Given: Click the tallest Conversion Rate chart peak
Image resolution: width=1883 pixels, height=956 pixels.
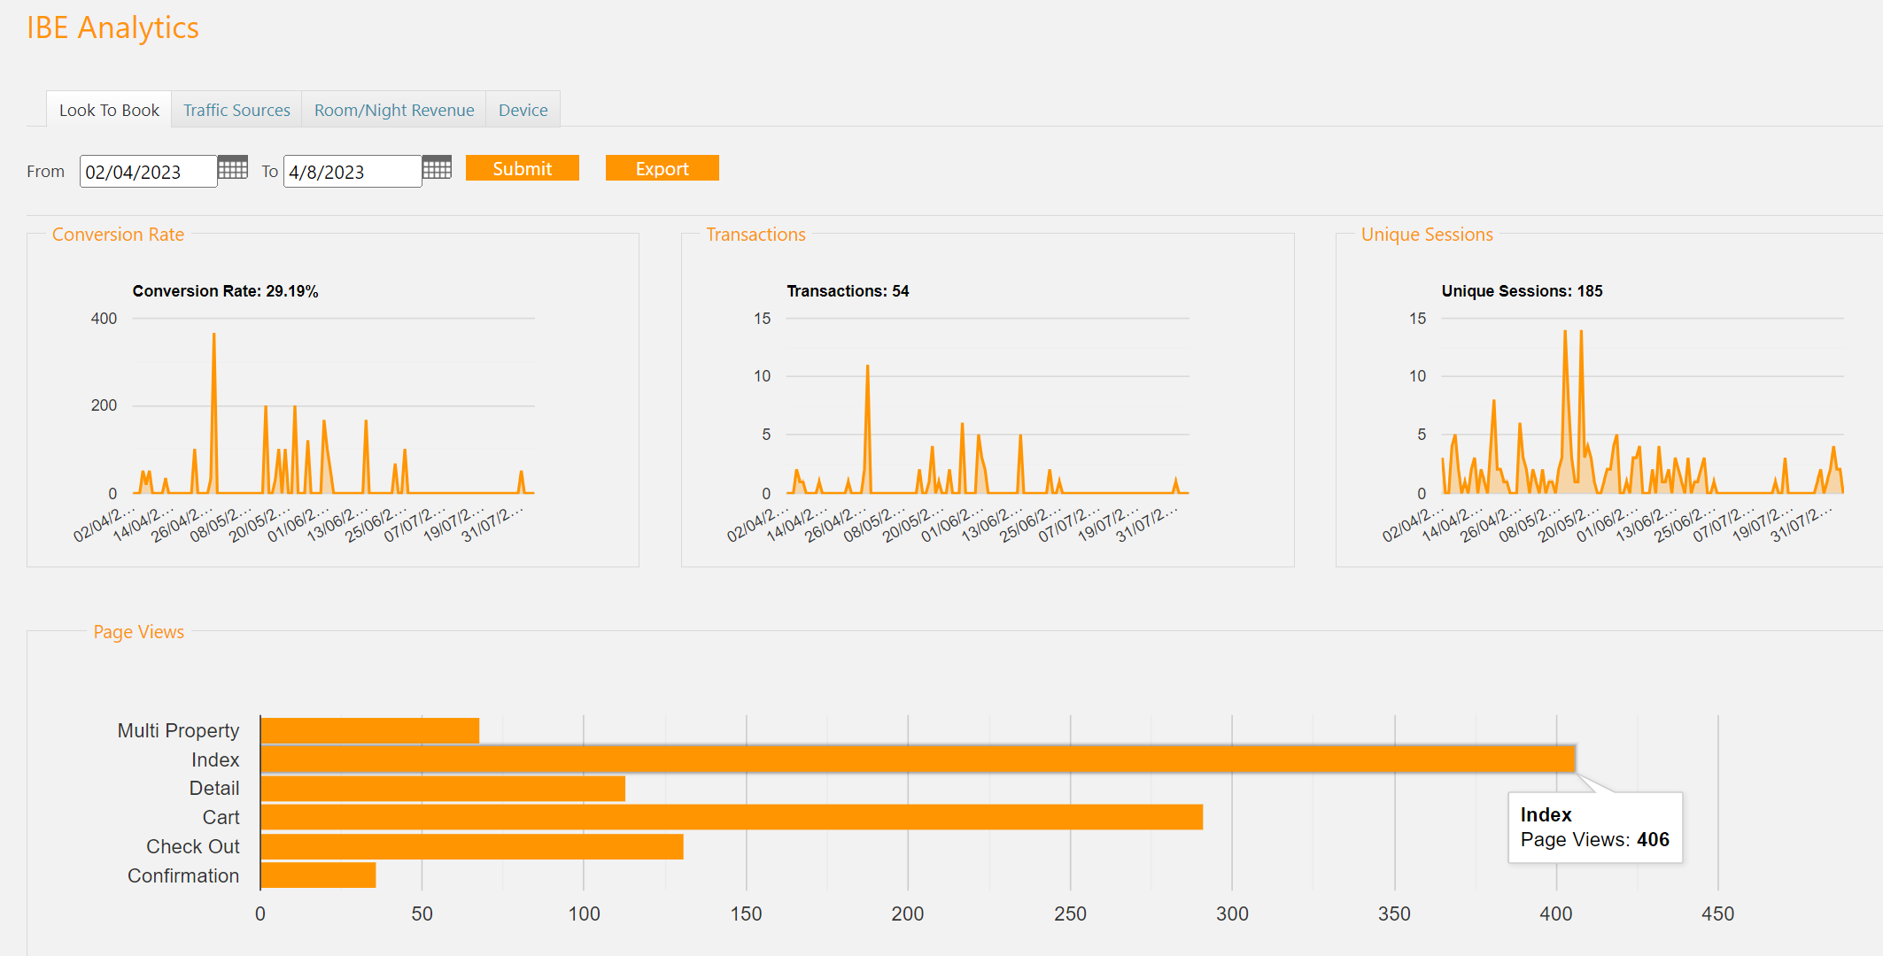Looking at the screenshot, I should (213, 336).
